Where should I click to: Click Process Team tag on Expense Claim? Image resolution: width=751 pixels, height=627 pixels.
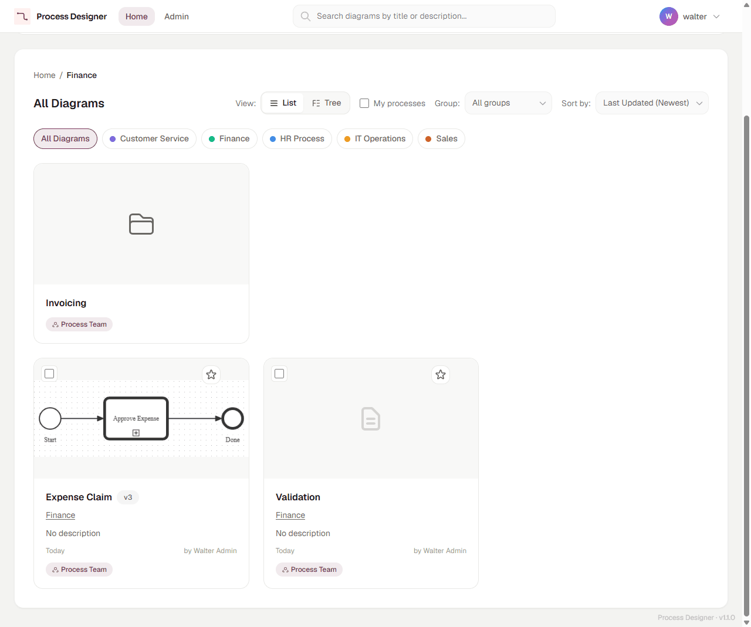coord(79,570)
